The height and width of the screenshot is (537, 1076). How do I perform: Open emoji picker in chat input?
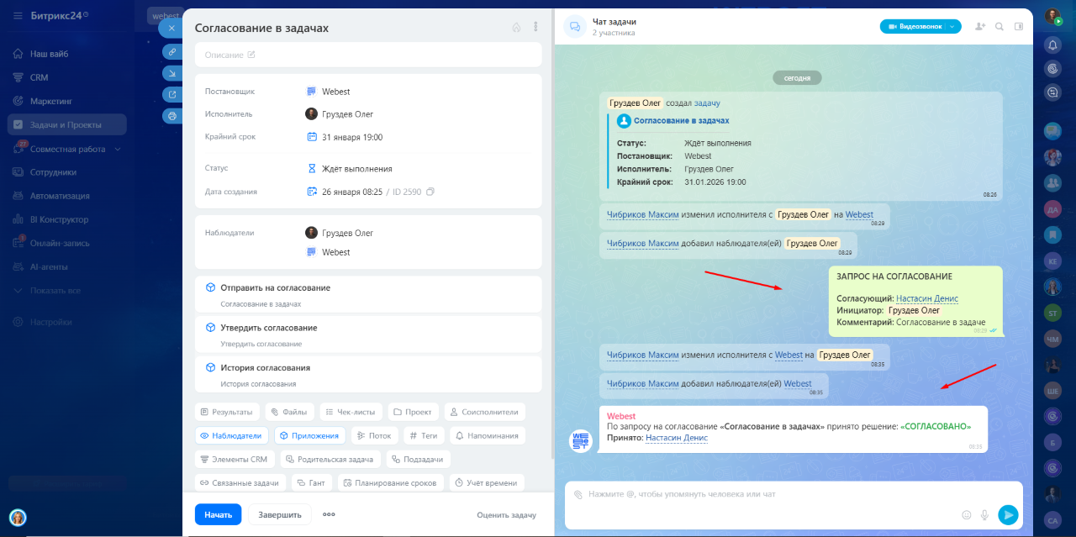pos(966,514)
